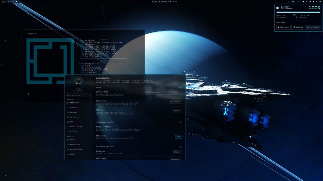Open the Keybindings icon in settings sidebar
This screenshot has height=181, width=323.
click(68, 145)
